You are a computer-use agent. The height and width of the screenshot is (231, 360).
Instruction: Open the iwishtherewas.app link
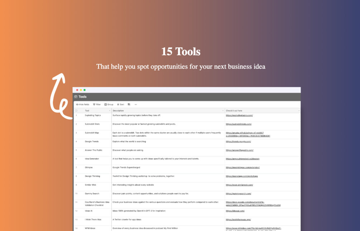238,220
